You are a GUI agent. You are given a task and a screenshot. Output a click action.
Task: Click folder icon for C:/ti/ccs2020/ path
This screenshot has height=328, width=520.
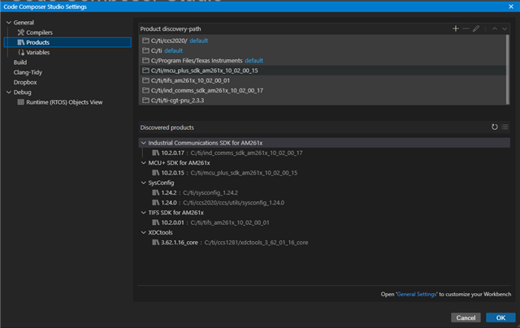tap(145, 41)
